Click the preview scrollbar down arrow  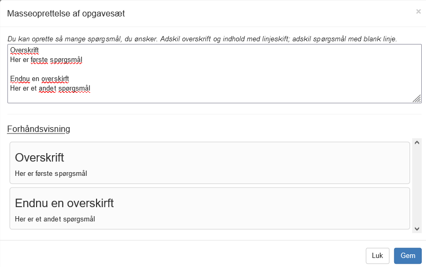pos(417,229)
